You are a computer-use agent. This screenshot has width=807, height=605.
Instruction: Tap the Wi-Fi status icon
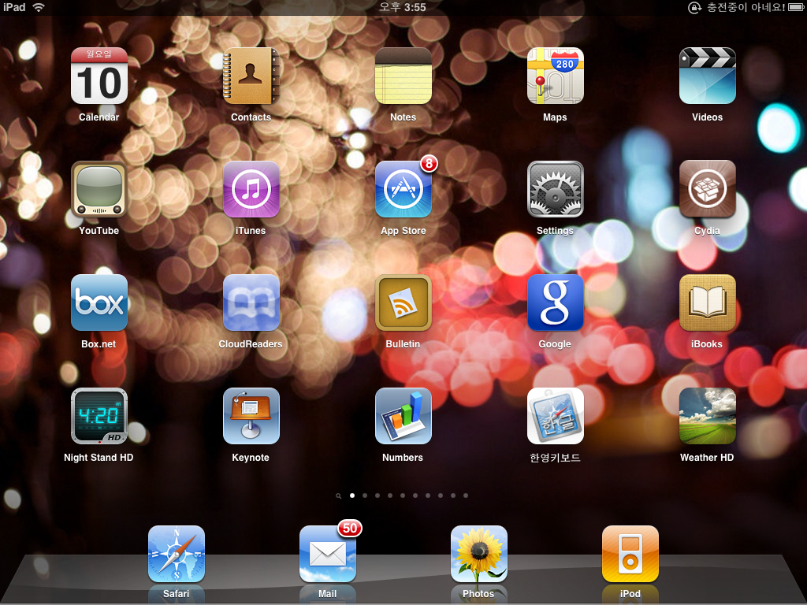(x=39, y=7)
